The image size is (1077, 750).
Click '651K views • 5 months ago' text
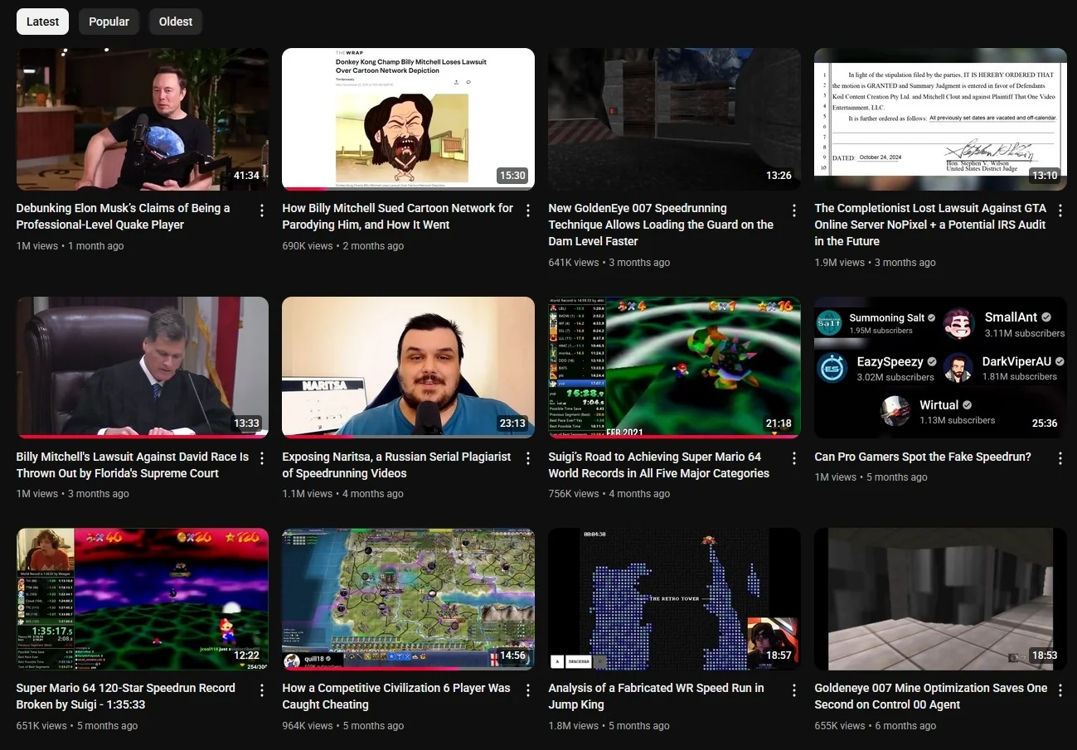[77, 726]
